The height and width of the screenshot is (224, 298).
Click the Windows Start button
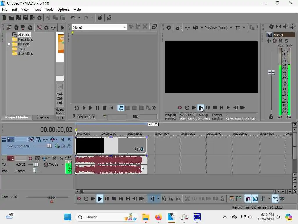(x=68, y=217)
